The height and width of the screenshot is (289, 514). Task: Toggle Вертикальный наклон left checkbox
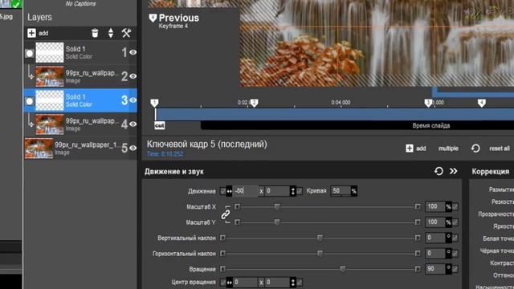click(x=223, y=238)
